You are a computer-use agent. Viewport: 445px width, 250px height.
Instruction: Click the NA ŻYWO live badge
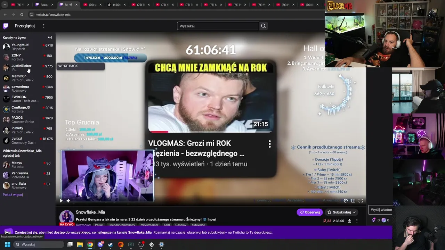[x=66, y=224]
